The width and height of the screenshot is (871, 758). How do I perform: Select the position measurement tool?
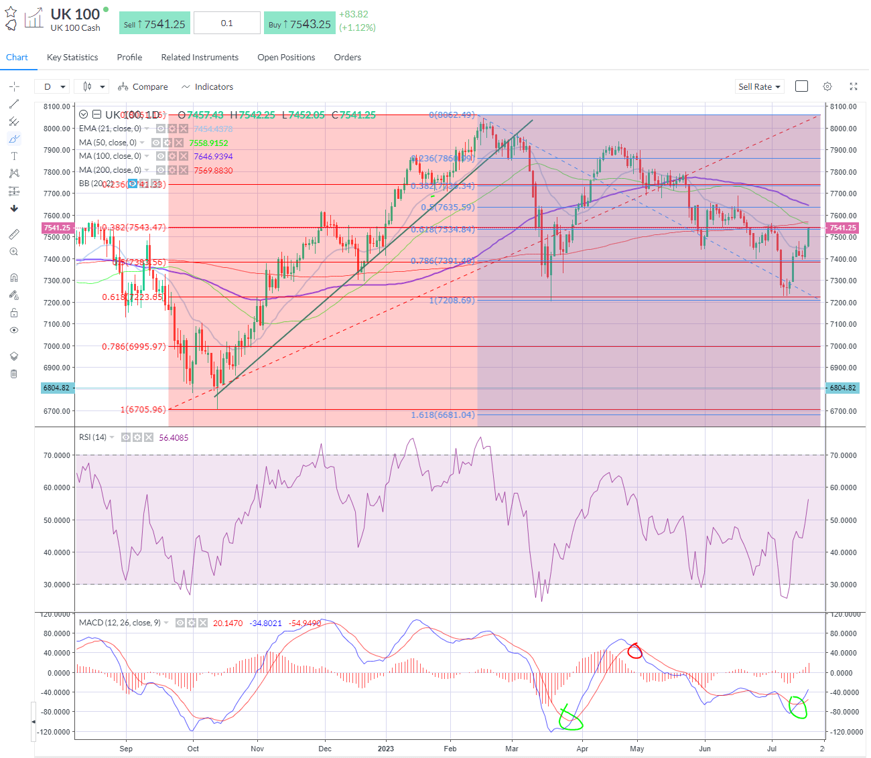click(x=14, y=191)
